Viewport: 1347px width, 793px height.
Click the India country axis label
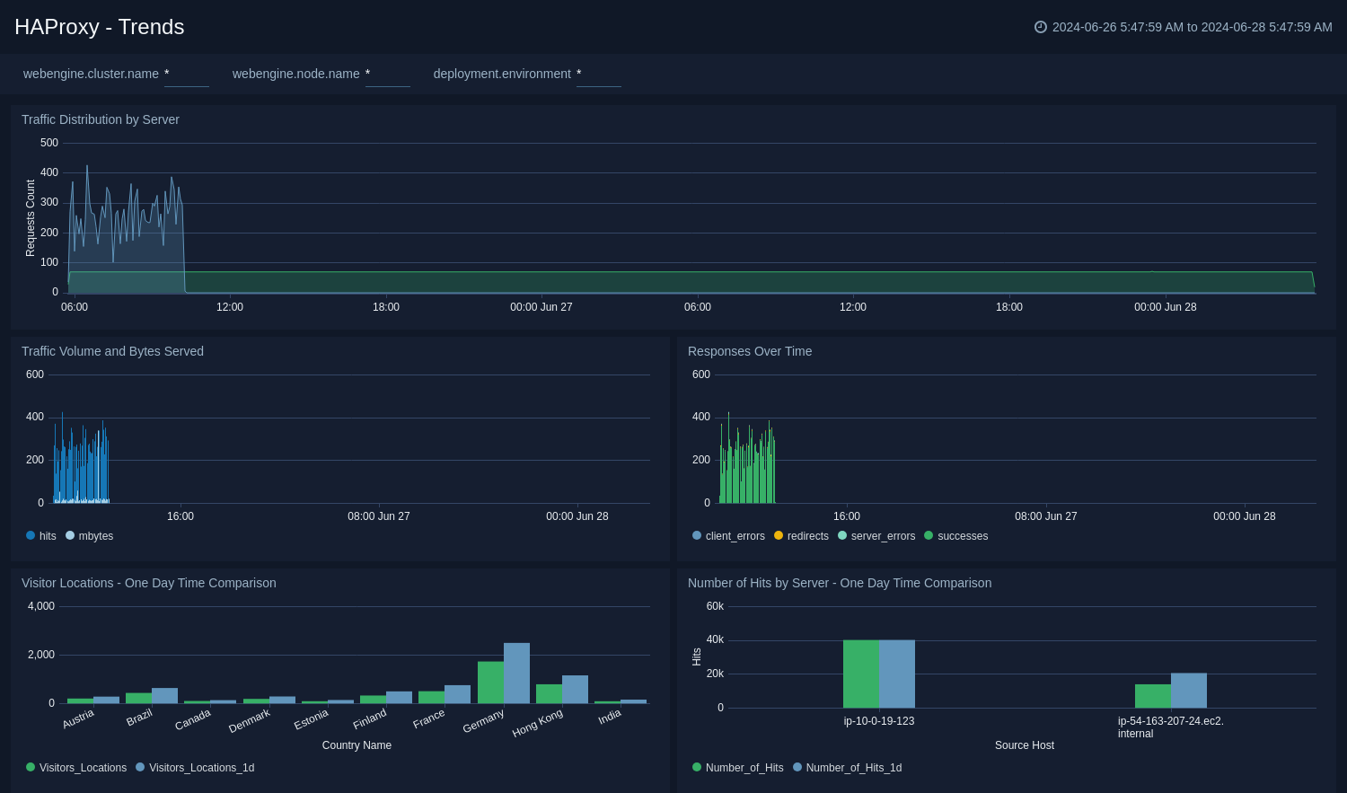tap(610, 717)
